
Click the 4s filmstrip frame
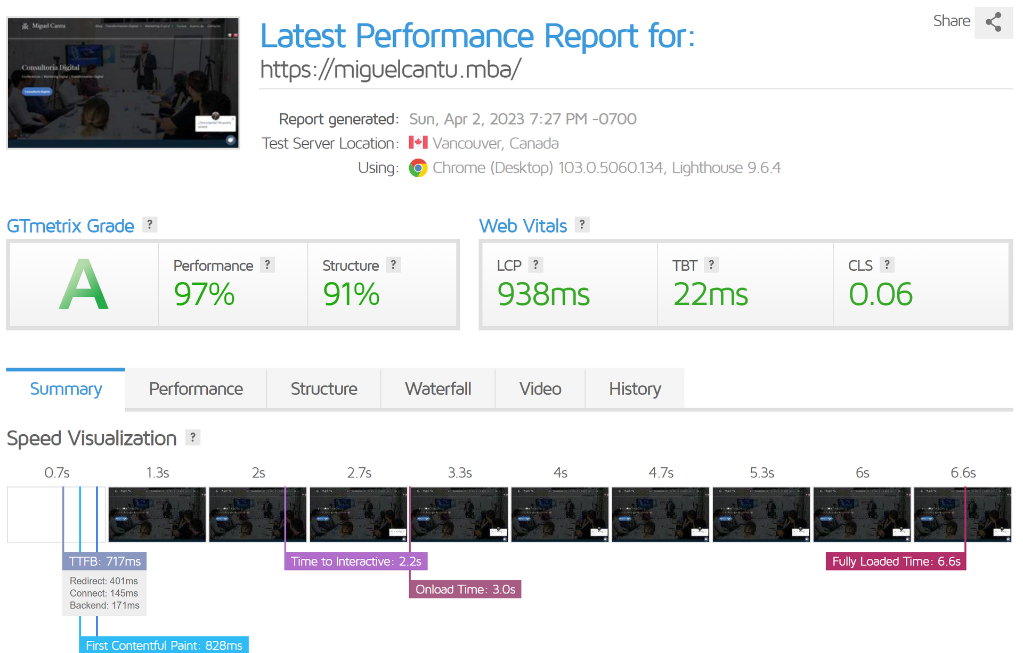tap(560, 514)
